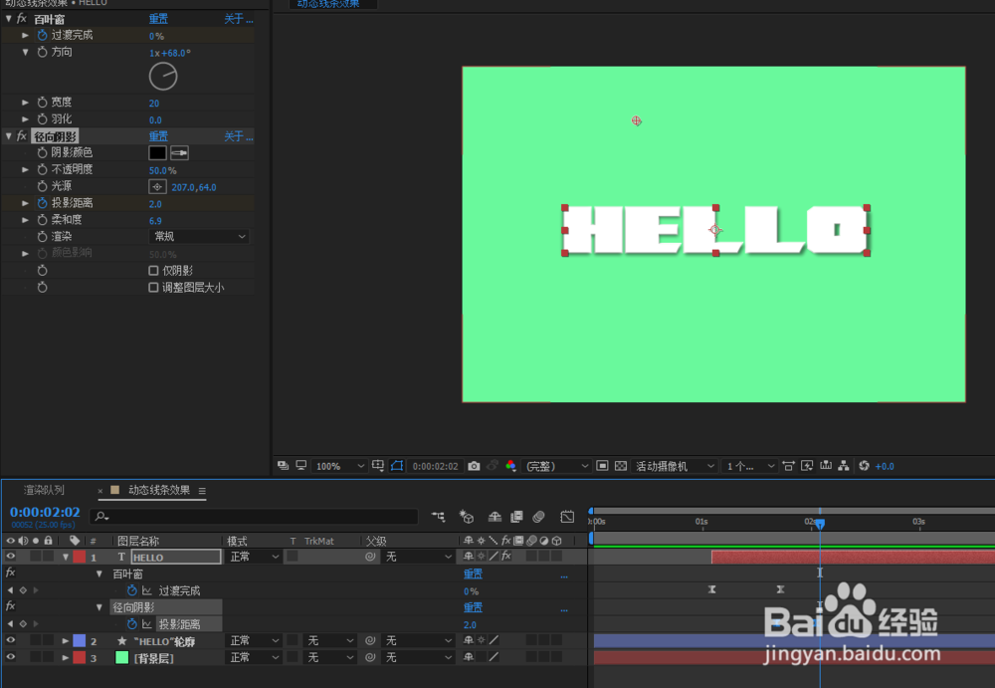Image resolution: width=995 pixels, height=688 pixels.
Task: Open timeline button in viewer toolbar
Action: pos(826,466)
